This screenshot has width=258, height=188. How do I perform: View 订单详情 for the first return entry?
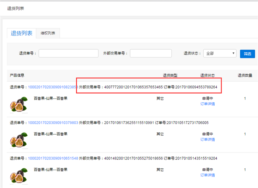[207, 104]
